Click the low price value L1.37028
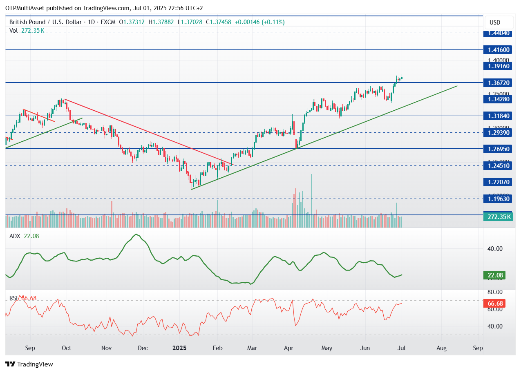 190,22
